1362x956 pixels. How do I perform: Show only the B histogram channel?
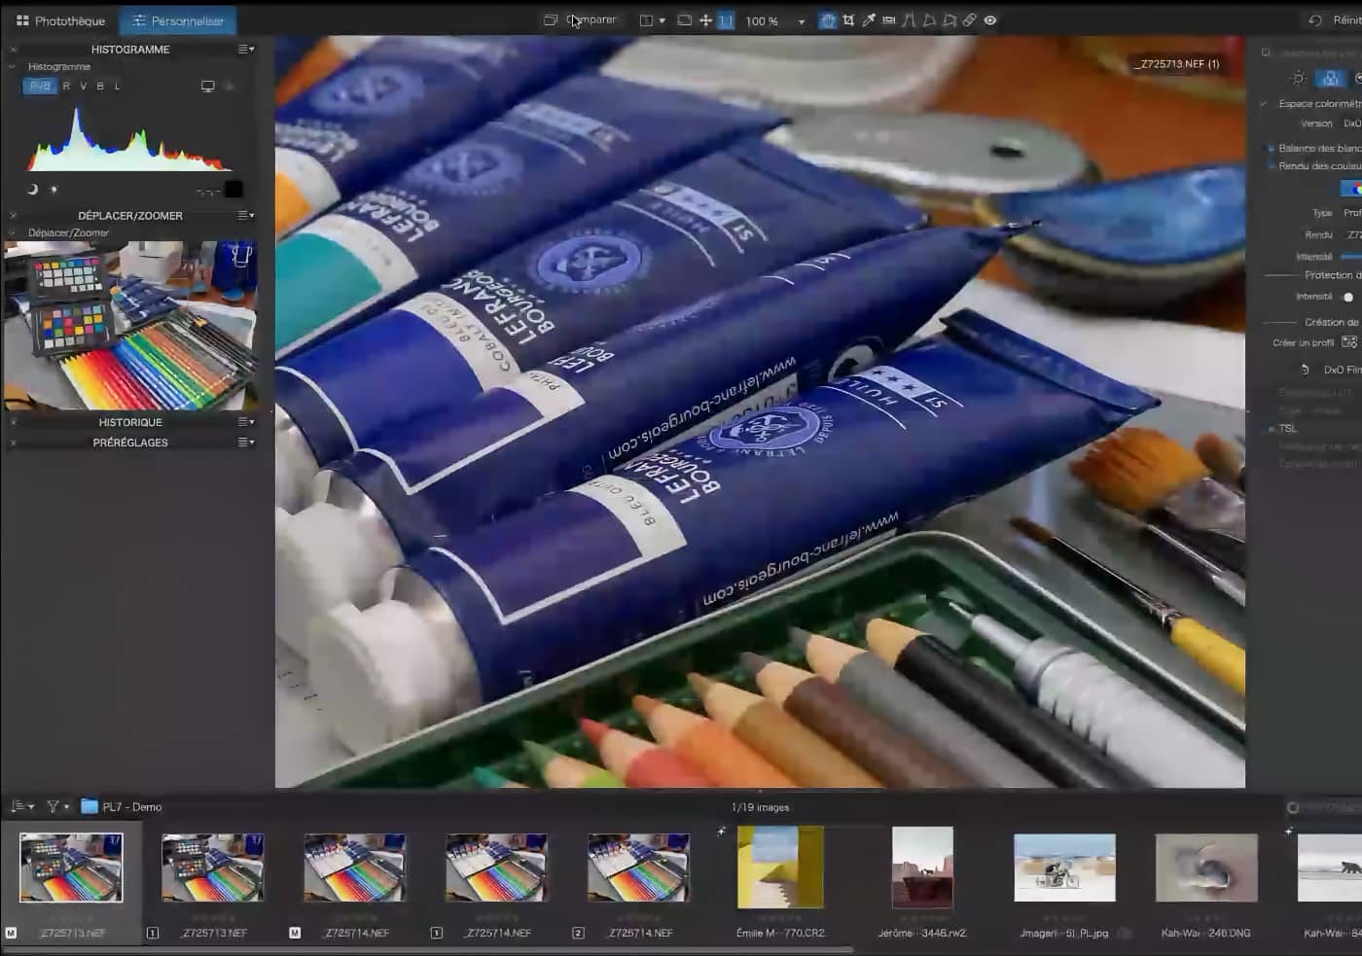click(x=99, y=87)
